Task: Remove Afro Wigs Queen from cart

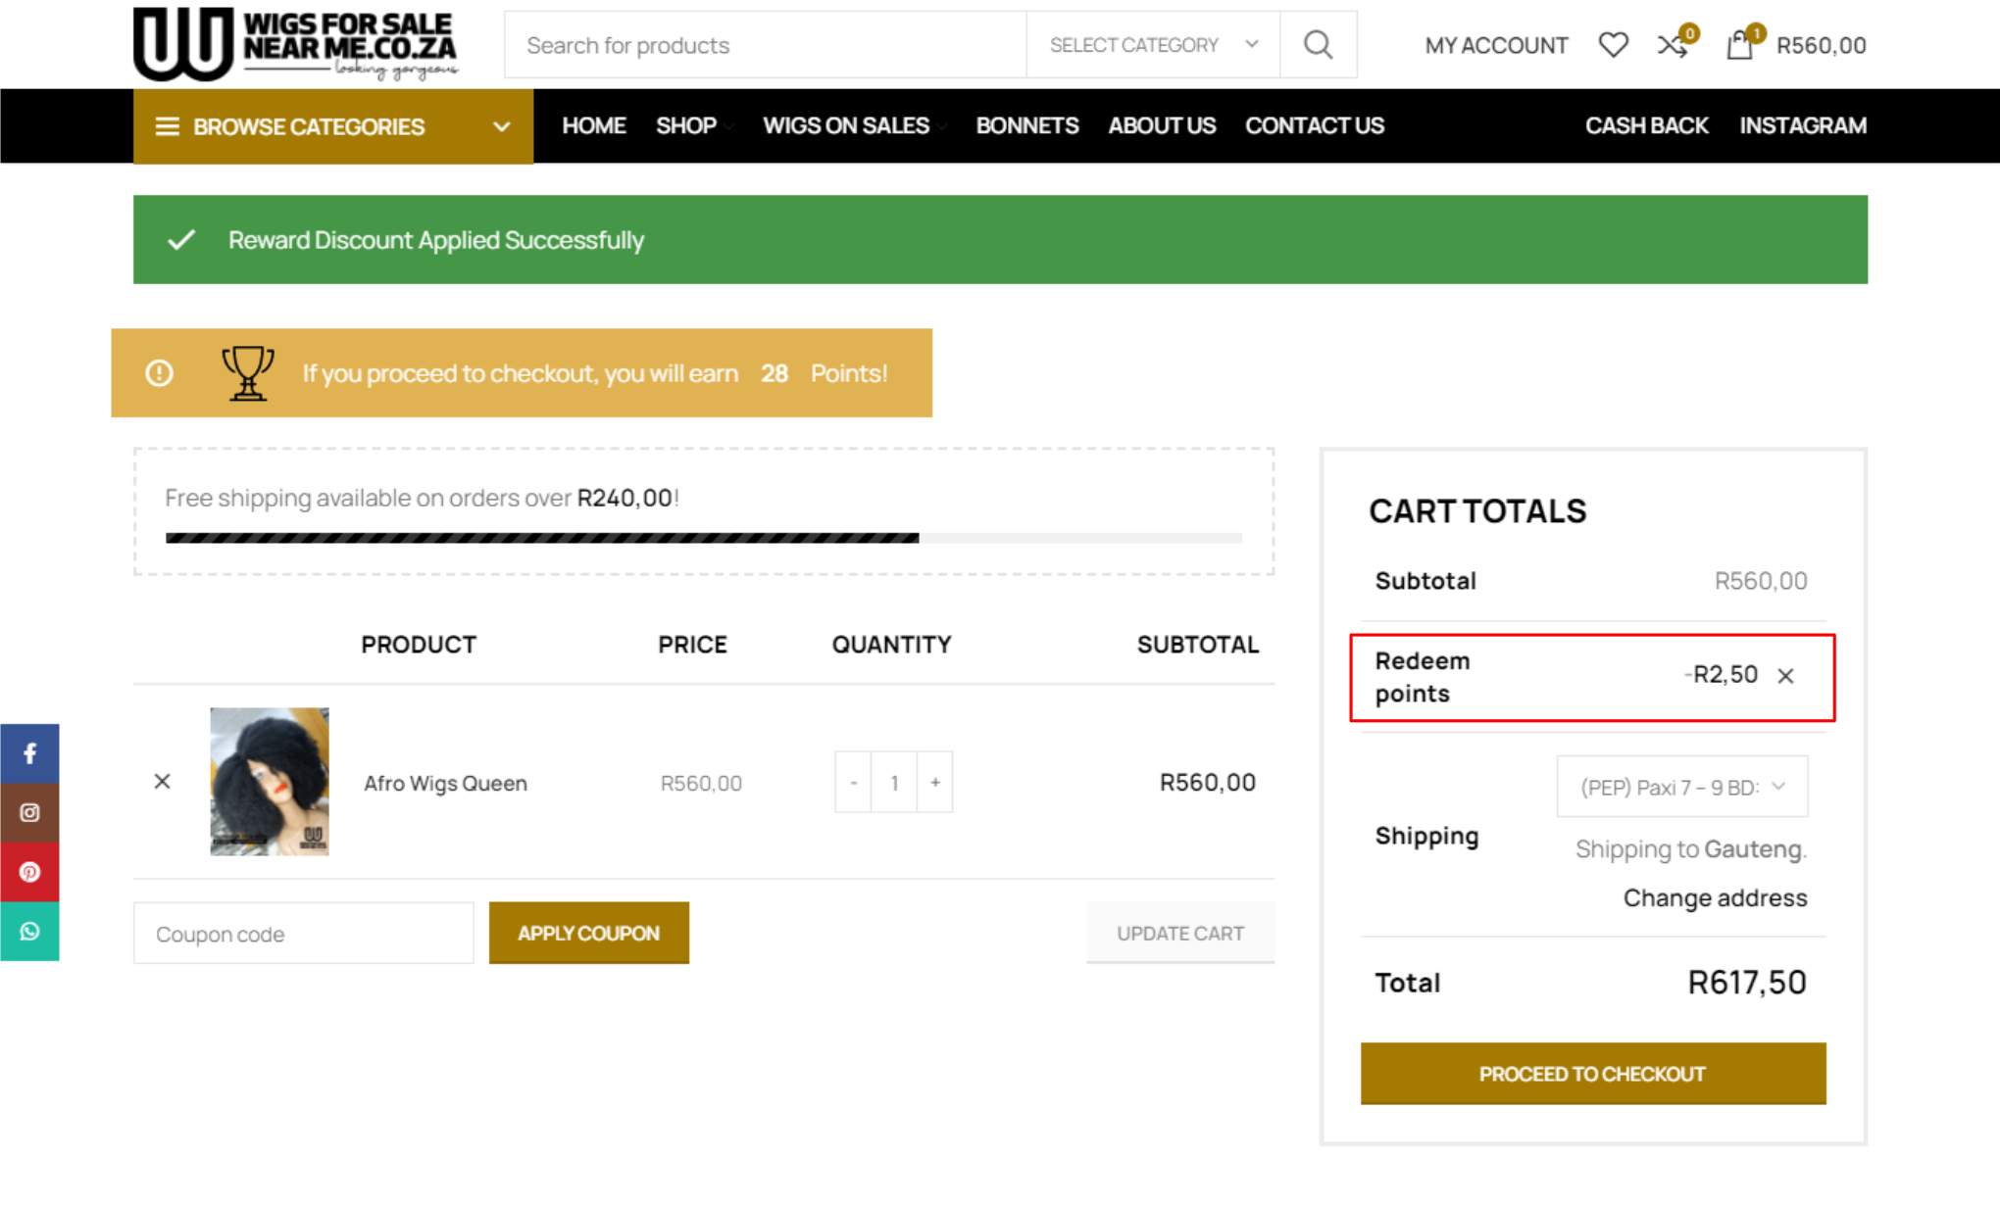Action: coord(163,781)
